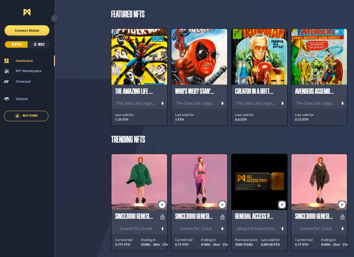The image size is (354, 257).
Task: Click collection name under The Amazing Life card
Action: [136, 103]
